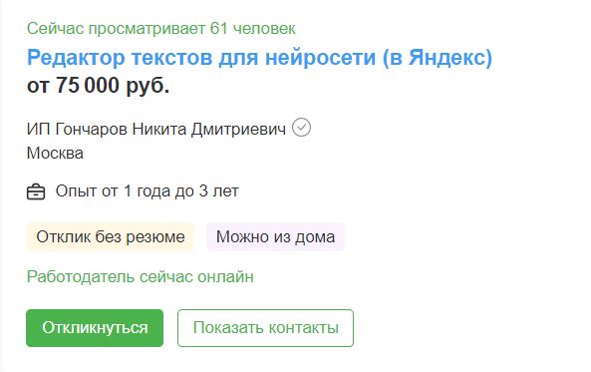Click the word нейросети in the job title
This screenshot has height=372, width=591.
(x=320, y=58)
